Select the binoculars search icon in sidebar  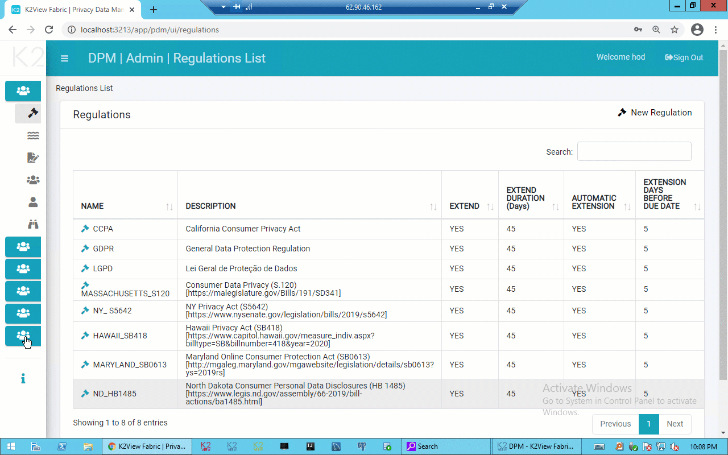pyautogui.click(x=32, y=224)
